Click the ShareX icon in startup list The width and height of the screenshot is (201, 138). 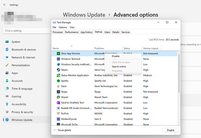[x=58, y=97]
